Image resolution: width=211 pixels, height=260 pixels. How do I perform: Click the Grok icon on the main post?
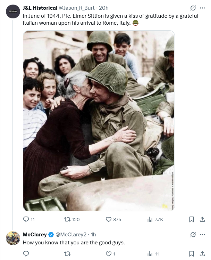pyautogui.click(x=192, y=8)
